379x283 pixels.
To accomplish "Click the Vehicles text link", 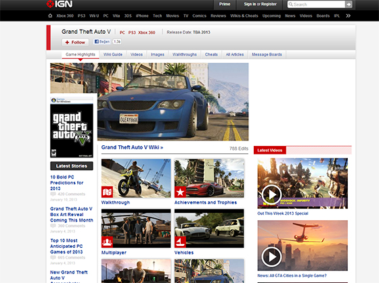I will coord(184,253).
